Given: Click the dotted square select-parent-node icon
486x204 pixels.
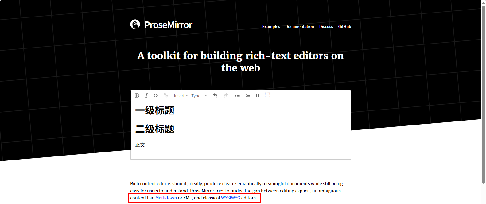Looking at the screenshot, I should pyautogui.click(x=267, y=95).
